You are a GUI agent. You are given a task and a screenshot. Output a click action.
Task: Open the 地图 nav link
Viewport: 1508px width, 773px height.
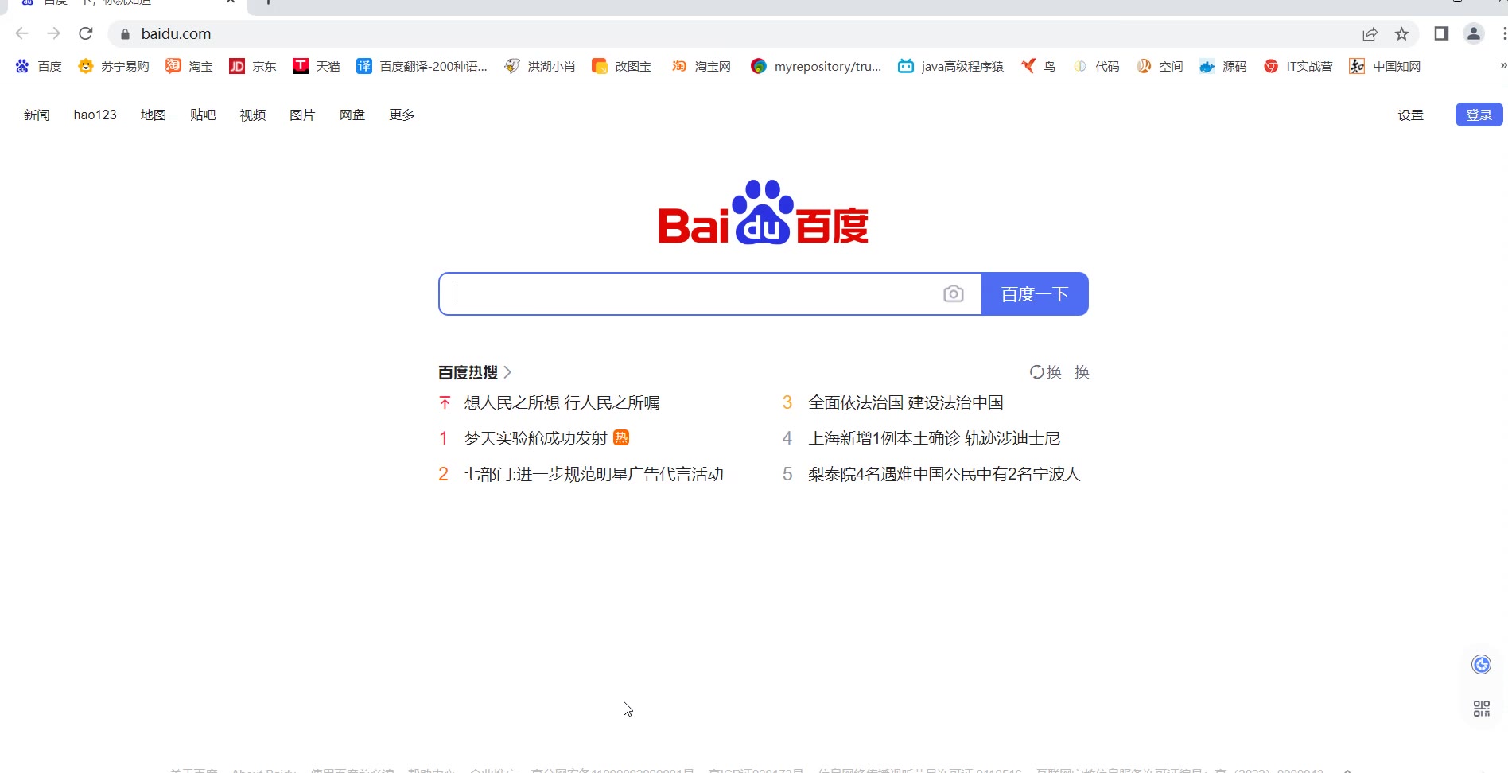pyautogui.click(x=154, y=115)
